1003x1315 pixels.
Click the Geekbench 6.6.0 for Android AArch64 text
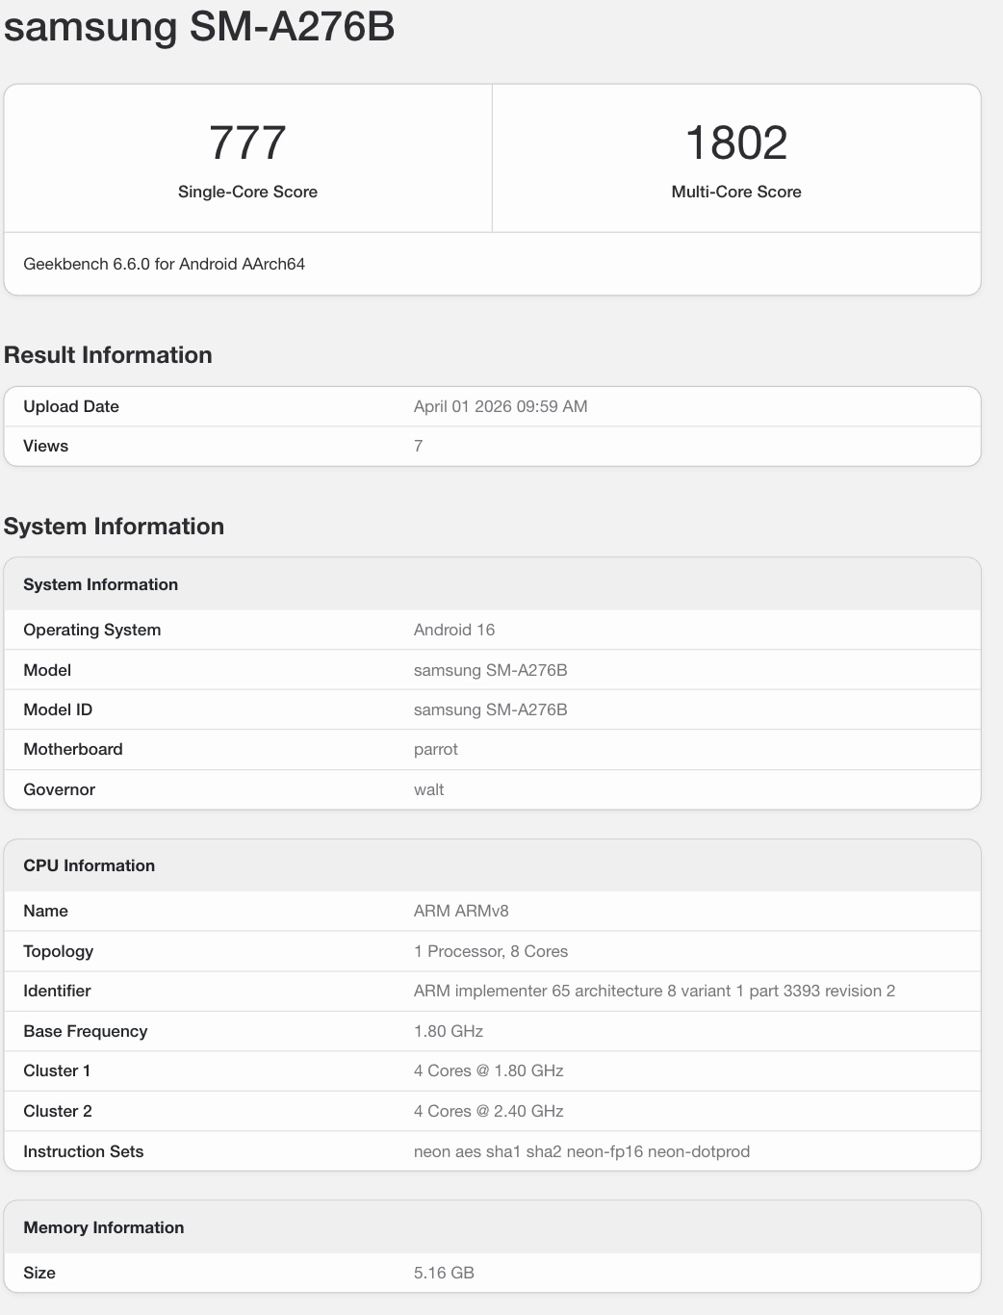coord(164,264)
